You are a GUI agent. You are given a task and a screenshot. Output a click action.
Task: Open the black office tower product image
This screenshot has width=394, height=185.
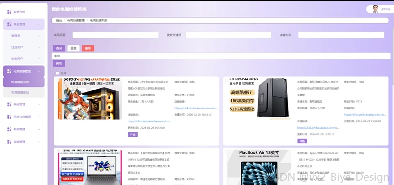pyautogui.click(x=259, y=99)
